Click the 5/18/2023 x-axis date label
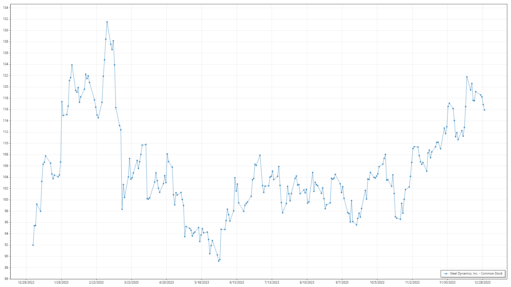 pos(201,282)
